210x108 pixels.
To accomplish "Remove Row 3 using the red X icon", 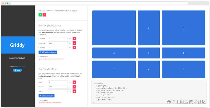I will click(74, 91).
